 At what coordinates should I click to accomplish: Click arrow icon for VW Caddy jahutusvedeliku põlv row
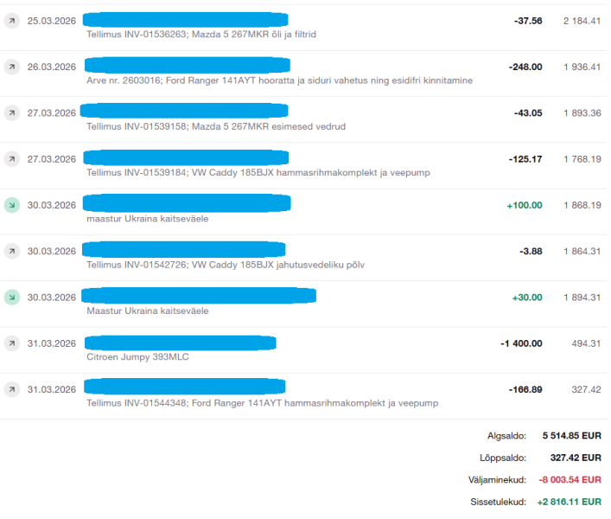(11, 251)
